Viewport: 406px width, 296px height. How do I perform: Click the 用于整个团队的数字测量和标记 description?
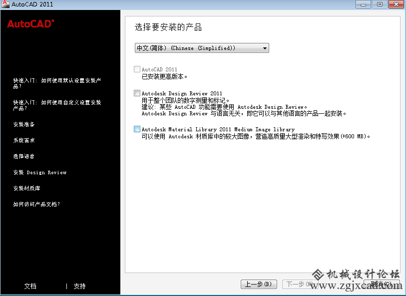[185, 100]
